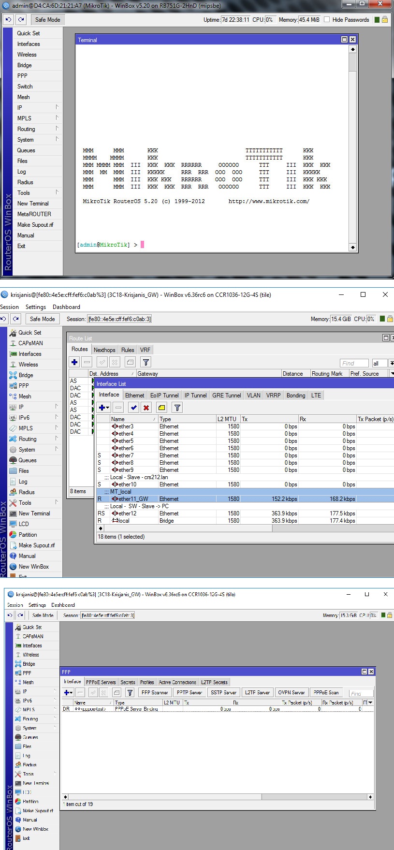
Task: Open the 'all' dropdown in Route List
Action: 391,364
